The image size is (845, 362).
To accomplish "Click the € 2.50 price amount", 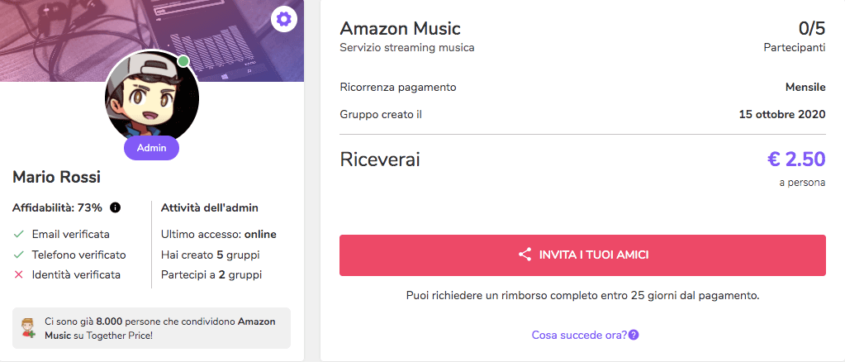I will click(x=796, y=160).
